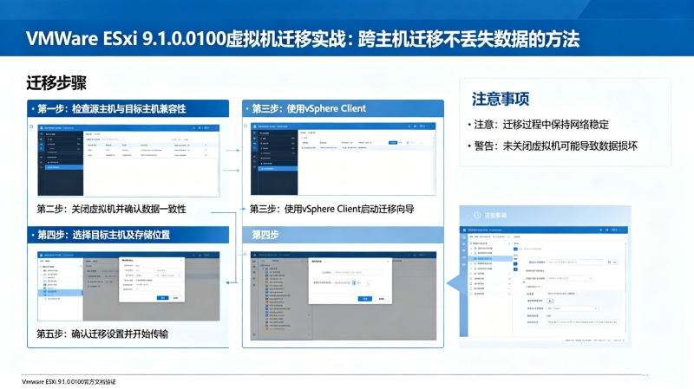694x389 pixels.
Task: Click the search icon in the step-one screenshot header
Action: pos(193,127)
